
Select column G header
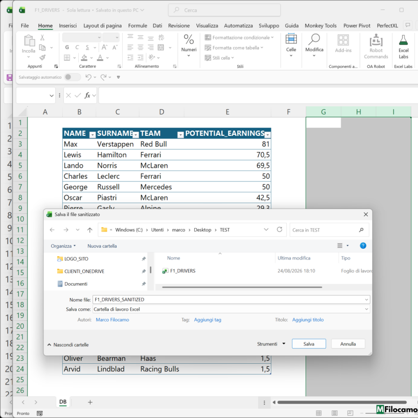pos(323,112)
